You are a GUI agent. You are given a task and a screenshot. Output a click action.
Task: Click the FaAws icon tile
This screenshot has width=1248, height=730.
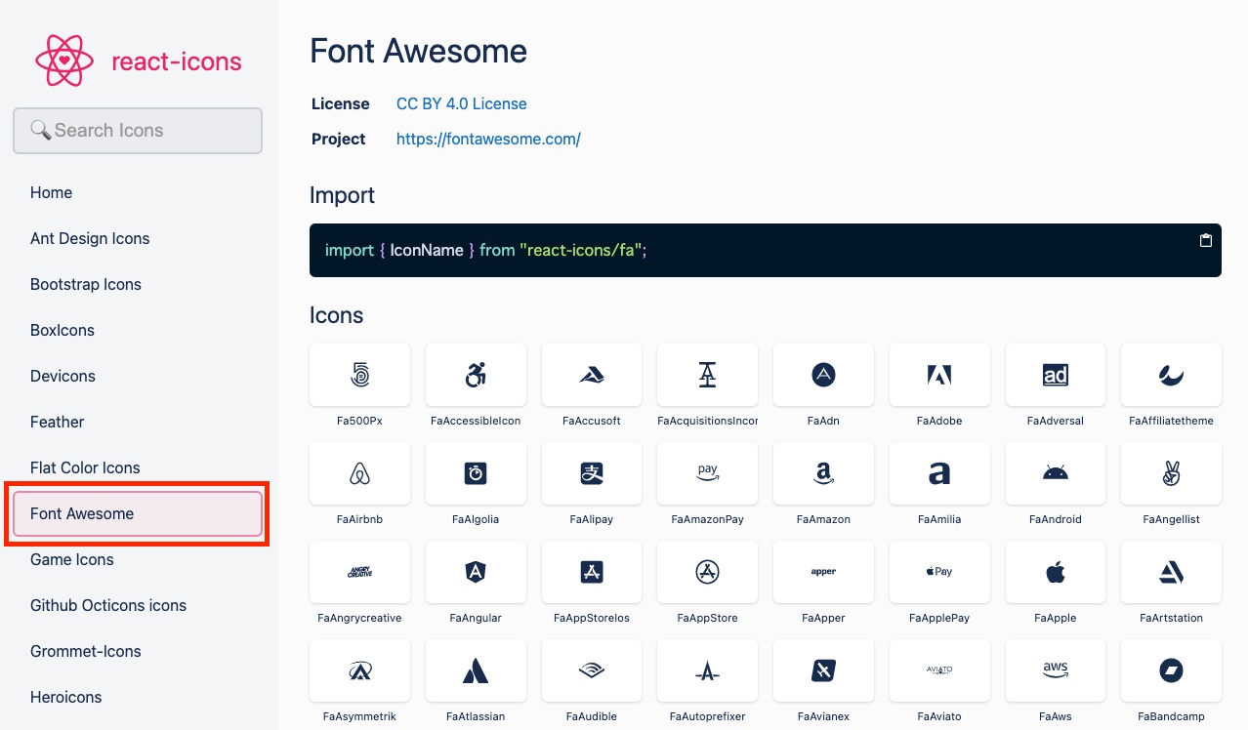pos(1056,670)
